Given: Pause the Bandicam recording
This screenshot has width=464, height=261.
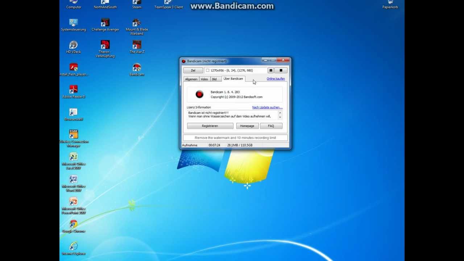Looking at the screenshot, I should 271,70.
